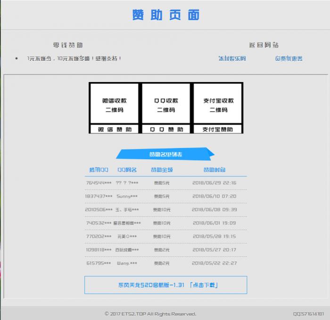Click the 微信赞助 label
The height and width of the screenshot is (320, 330).
[x=115, y=129]
